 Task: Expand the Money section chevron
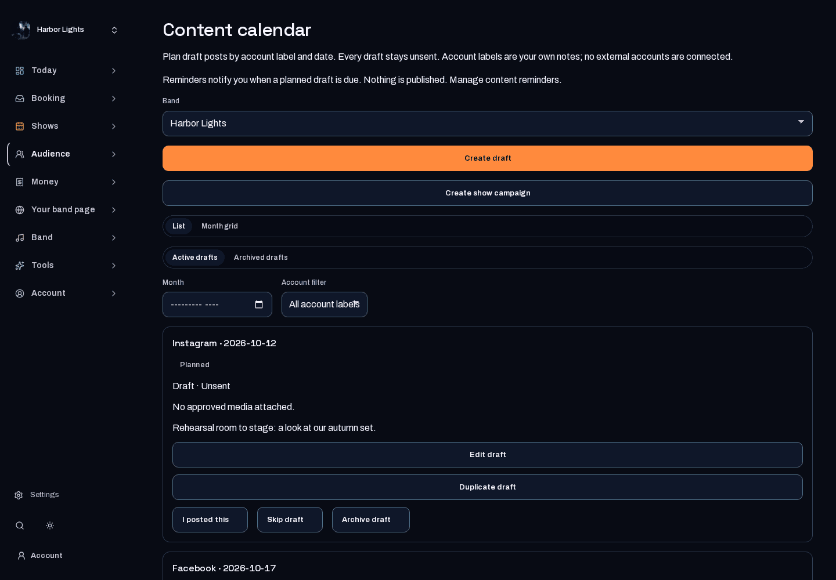(114, 182)
